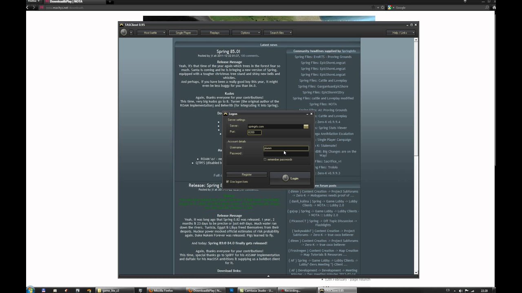Click the Google search box in Firefox
The width and height of the screenshot is (522, 293).
pos(439,7)
